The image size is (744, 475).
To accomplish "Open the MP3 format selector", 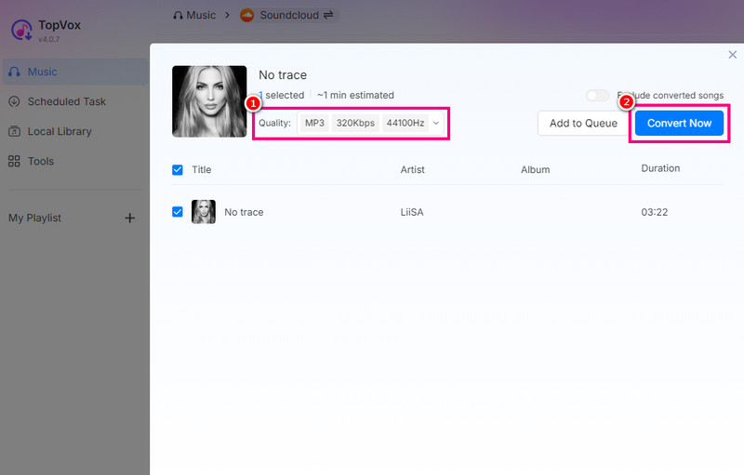I will click(x=314, y=124).
